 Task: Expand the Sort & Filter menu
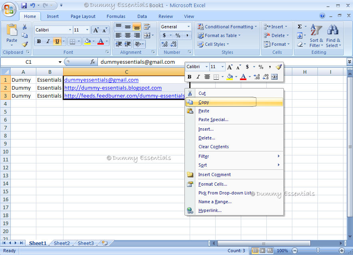(316, 36)
